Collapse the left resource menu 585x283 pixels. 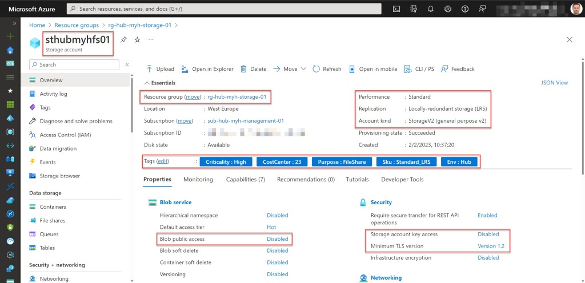(x=127, y=64)
